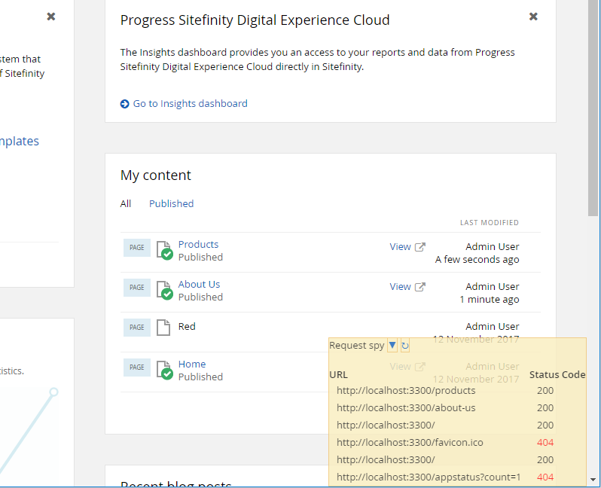
Task: Switch to the Published filter tab
Action: [171, 203]
